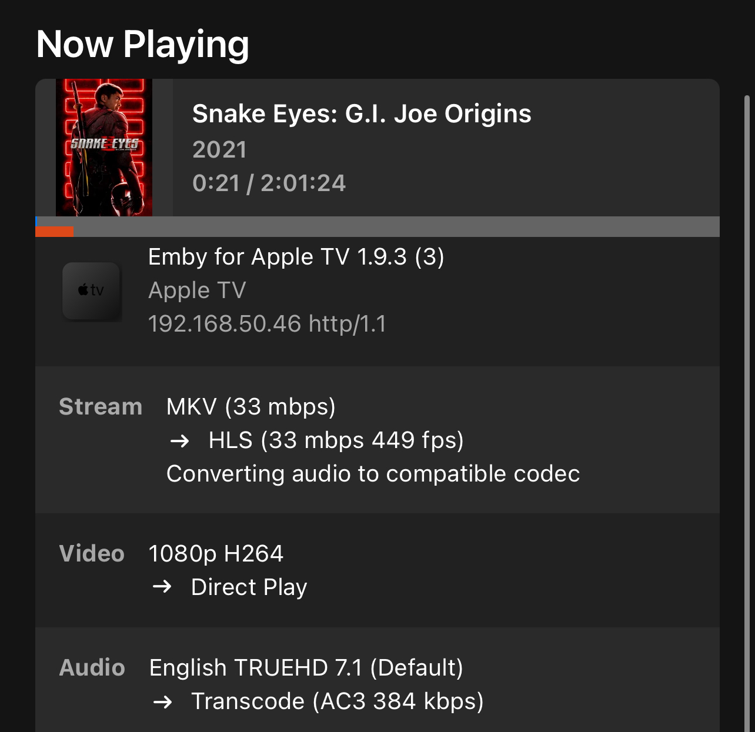Click the arrow icon before Direct Play
This screenshot has width=755, height=732.
(x=162, y=586)
